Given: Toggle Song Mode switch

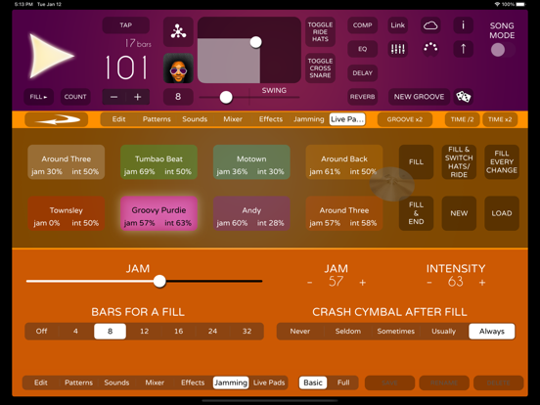Looking at the screenshot, I should (x=503, y=50).
